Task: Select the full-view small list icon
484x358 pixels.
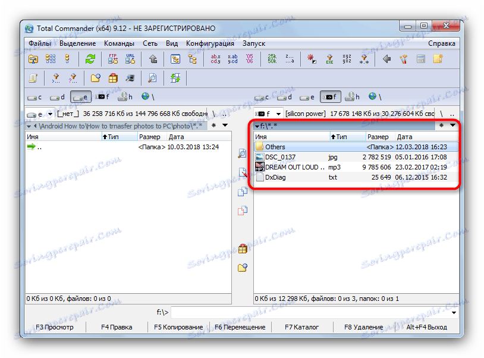Action: pyautogui.click(x=67, y=59)
